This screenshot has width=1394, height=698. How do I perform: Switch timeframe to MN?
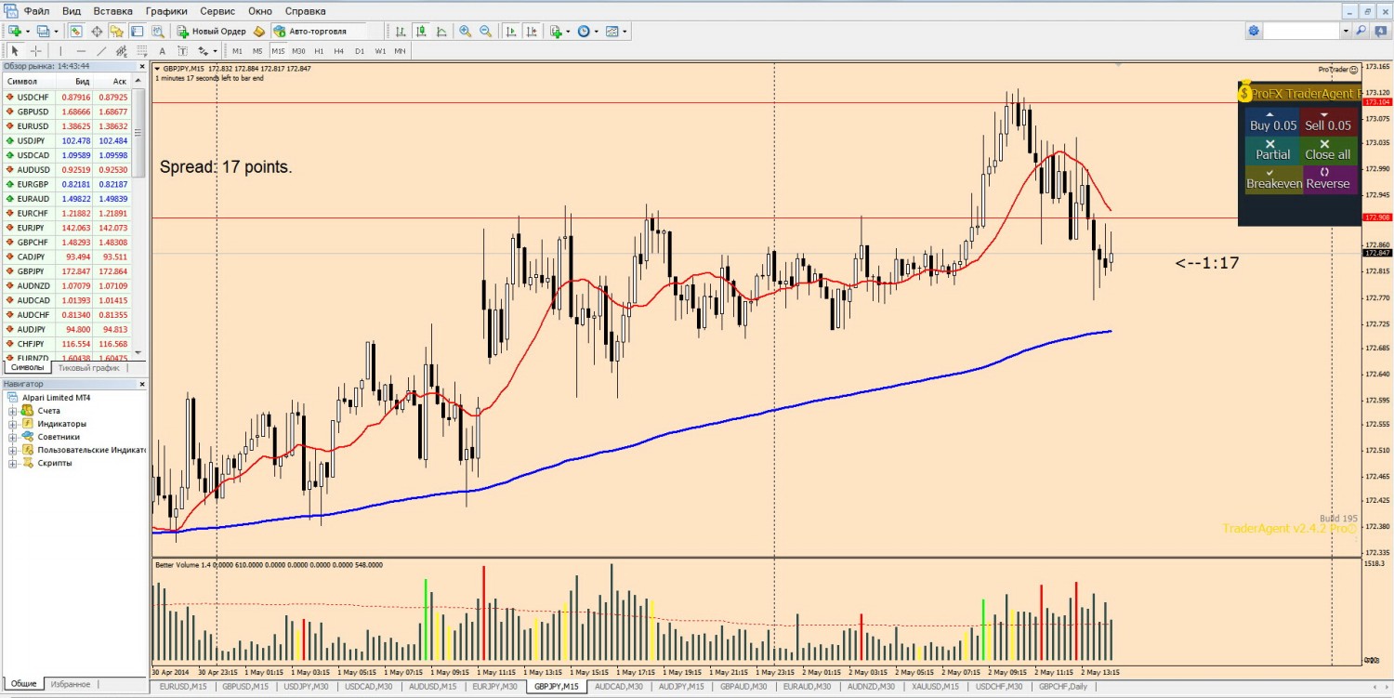pyautogui.click(x=400, y=51)
